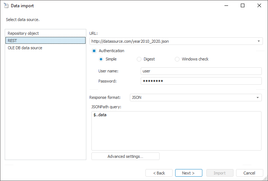This screenshot has height=181, width=268.
Task: Select Repository object data source
Action: [23, 33]
